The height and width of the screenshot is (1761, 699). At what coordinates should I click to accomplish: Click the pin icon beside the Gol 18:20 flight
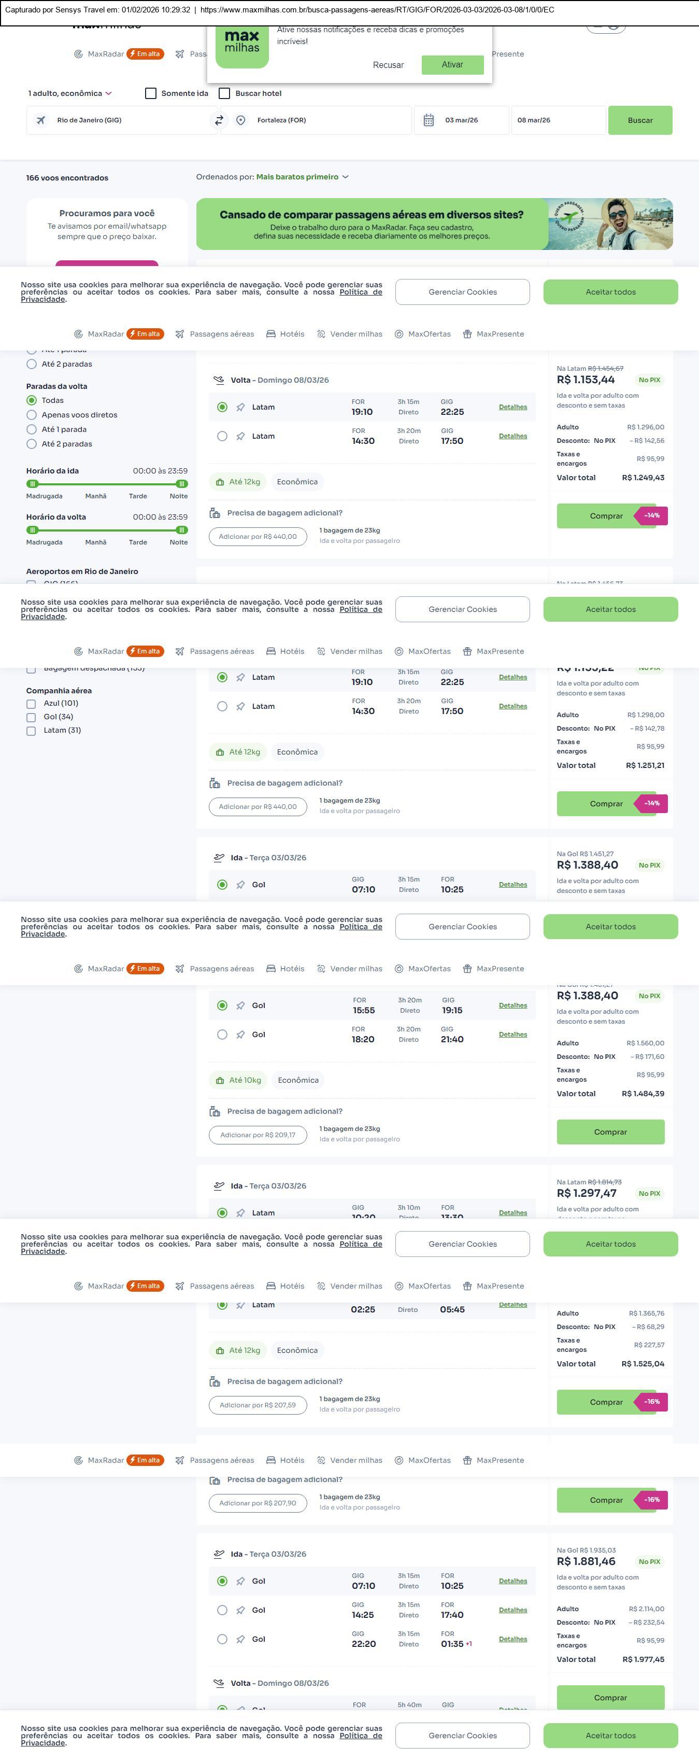(x=240, y=1035)
